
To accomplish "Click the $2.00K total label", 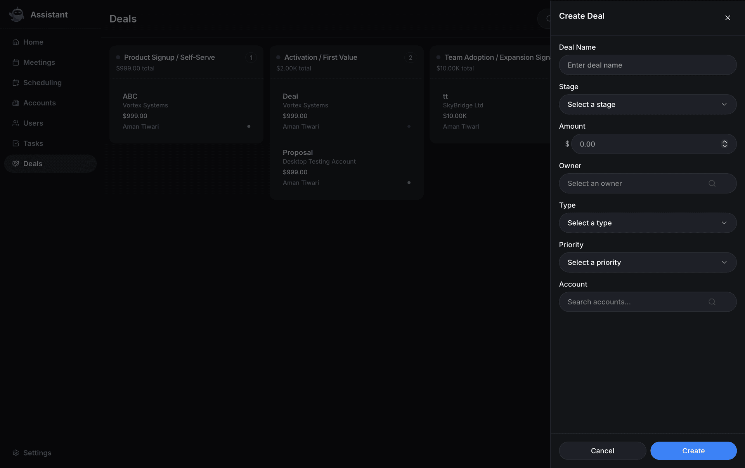I will pyautogui.click(x=294, y=68).
